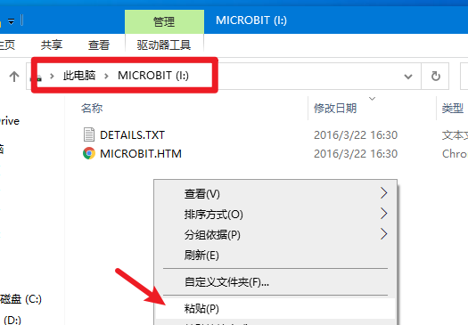The height and width of the screenshot is (325, 468).
Task: Choose 刷新(E) in the context menu
Action: coord(275,255)
